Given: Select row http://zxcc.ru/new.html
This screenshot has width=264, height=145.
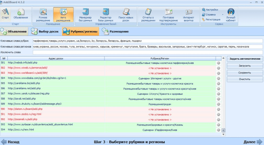Looking at the screenshot, I should [x=111, y=130].
